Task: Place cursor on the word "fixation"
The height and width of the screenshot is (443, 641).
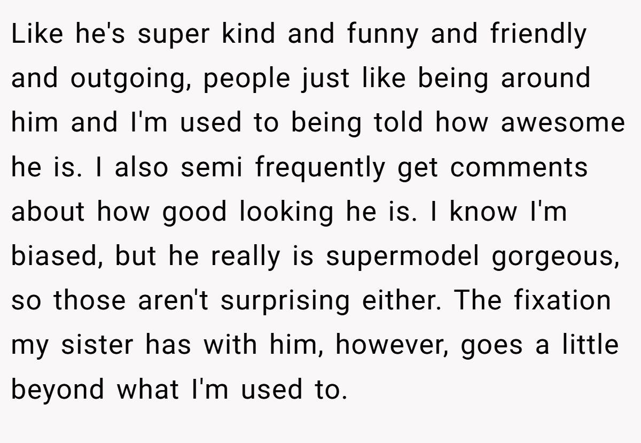Action: click(562, 300)
